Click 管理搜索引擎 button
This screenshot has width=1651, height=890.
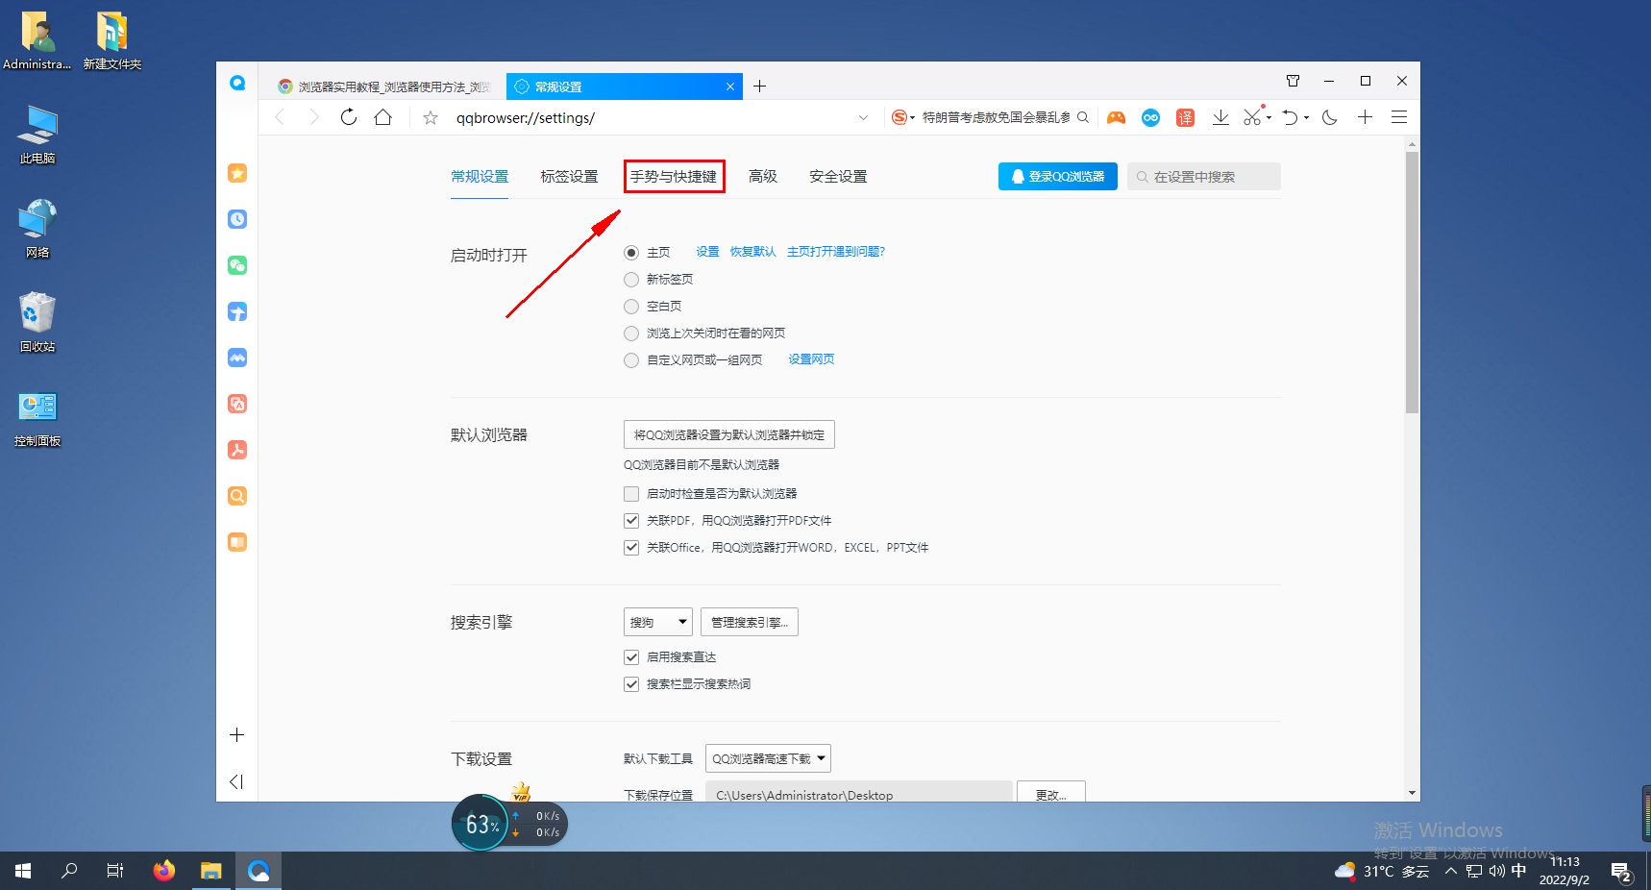point(750,622)
